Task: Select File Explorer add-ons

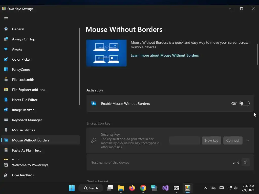Action: point(40,90)
